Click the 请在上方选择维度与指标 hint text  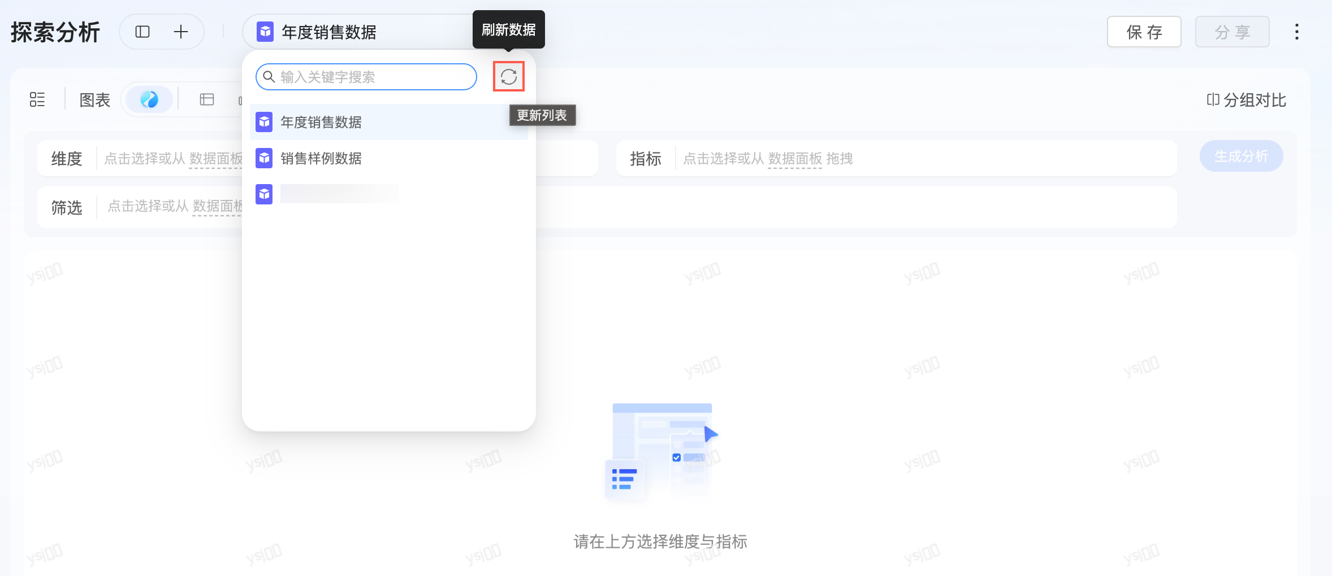pos(660,542)
